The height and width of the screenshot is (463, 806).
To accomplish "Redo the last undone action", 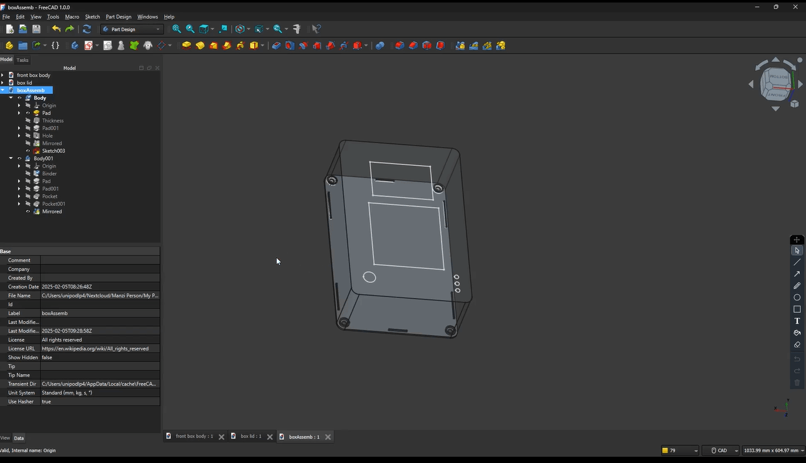I will click(x=70, y=29).
